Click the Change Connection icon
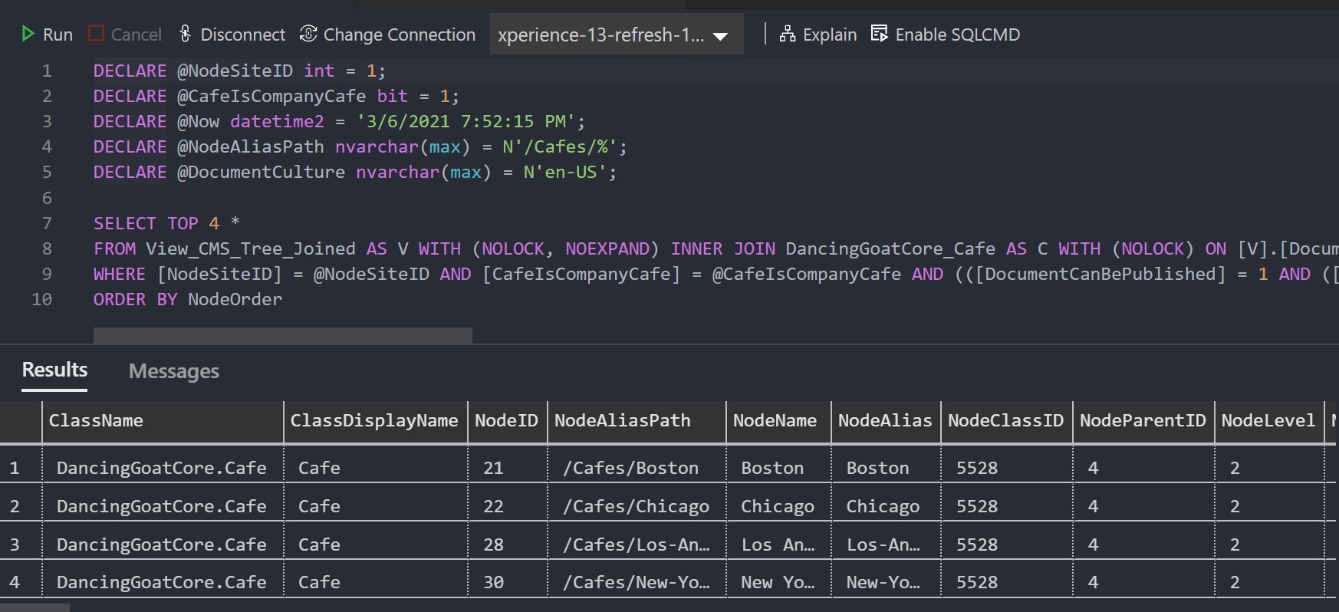The height and width of the screenshot is (612, 1339). click(308, 34)
